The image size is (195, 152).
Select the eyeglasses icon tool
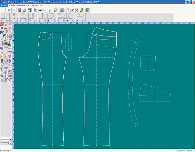(x=10, y=64)
